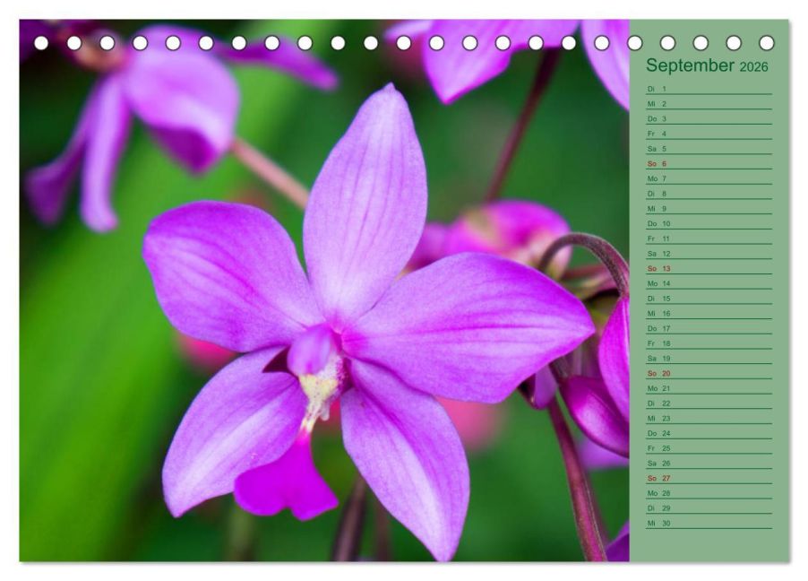Select the Do 10 date row
Viewport: 808px width, 581px height.
coord(709,224)
